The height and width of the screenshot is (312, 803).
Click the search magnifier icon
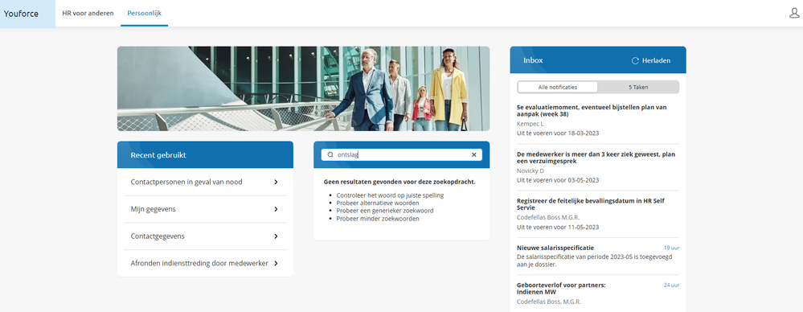[330, 154]
